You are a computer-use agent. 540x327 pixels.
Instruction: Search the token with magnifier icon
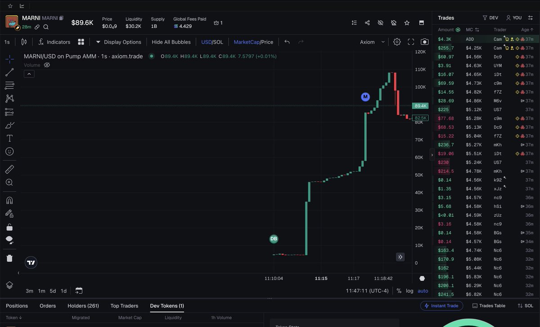click(x=46, y=27)
